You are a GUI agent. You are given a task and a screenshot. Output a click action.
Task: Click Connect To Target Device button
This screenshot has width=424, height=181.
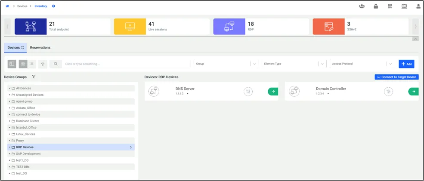pyautogui.click(x=397, y=77)
